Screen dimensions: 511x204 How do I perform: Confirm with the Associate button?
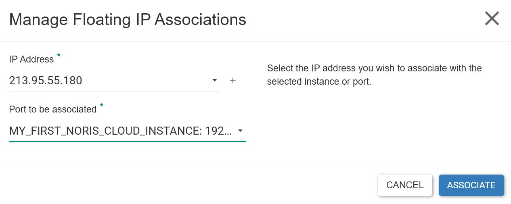coord(471,185)
